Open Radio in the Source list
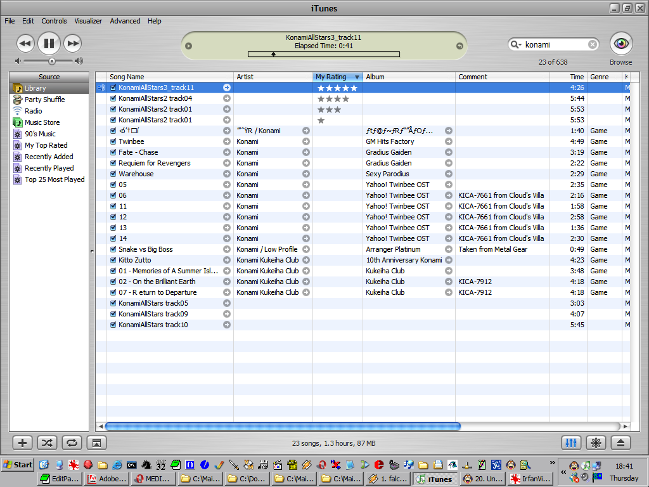Screen dimensions: 649x487 (x=33, y=111)
